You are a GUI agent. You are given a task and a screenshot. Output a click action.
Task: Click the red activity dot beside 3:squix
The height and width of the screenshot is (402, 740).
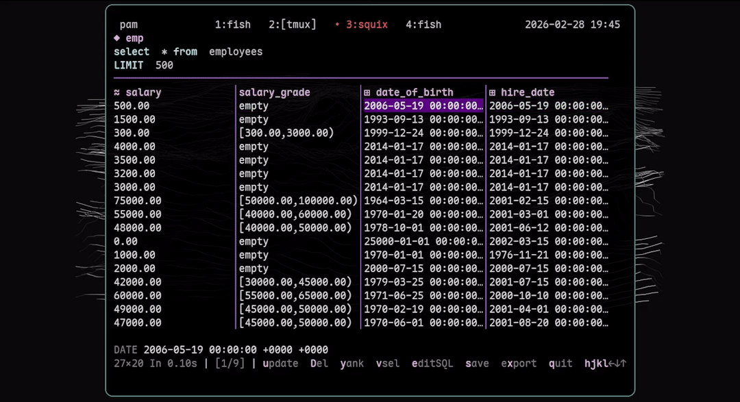point(336,24)
